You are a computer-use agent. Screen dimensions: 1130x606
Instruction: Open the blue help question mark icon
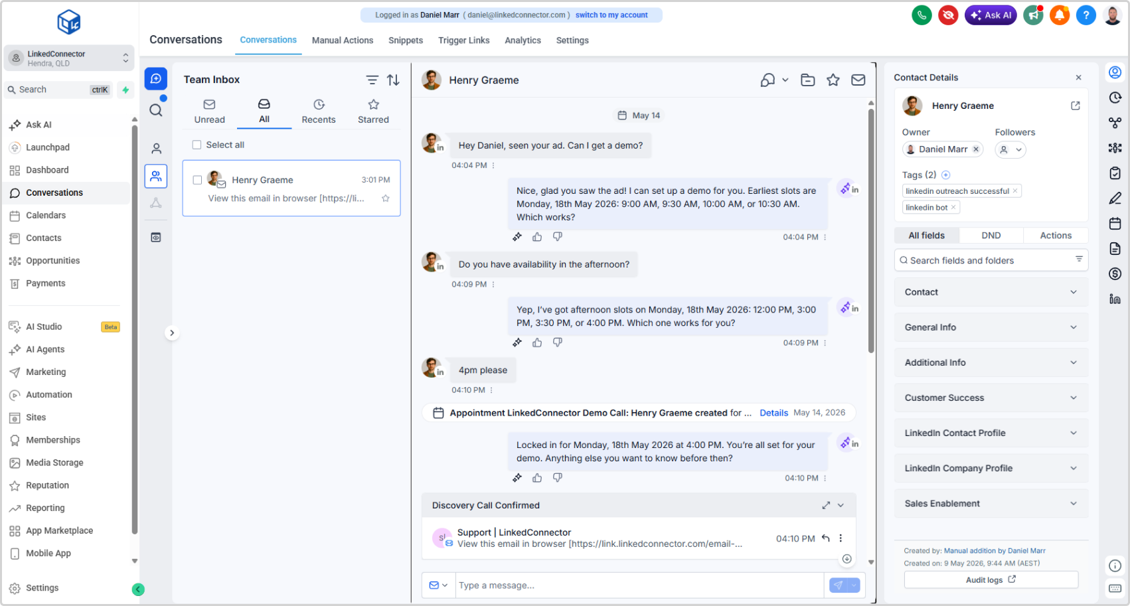[x=1086, y=15]
